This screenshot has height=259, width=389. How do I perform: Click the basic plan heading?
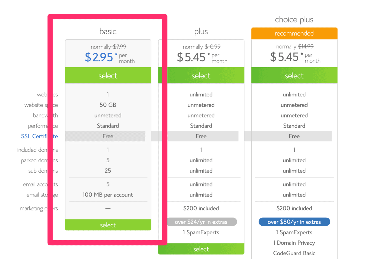(x=108, y=31)
